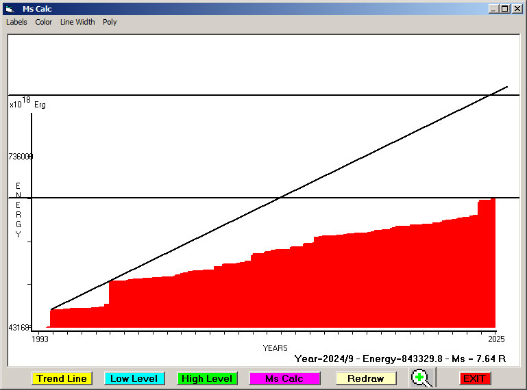The width and height of the screenshot is (527, 390).
Task: Open the Line Width menu
Action: pos(77,22)
